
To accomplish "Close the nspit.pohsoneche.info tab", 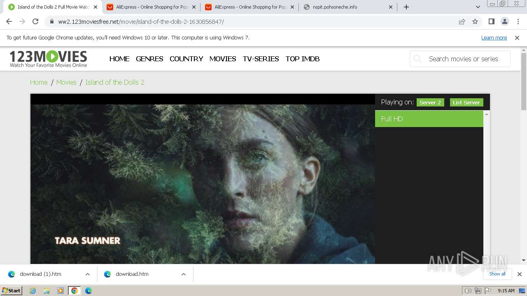I will point(391,7).
